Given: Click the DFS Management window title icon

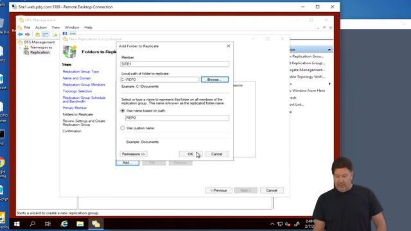Looking at the screenshot, I should click(x=21, y=20).
